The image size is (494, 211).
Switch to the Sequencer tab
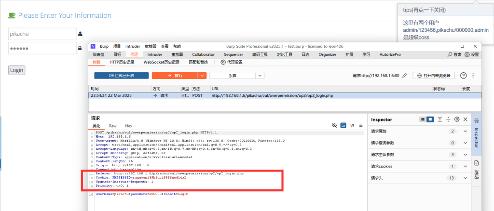(x=233, y=54)
